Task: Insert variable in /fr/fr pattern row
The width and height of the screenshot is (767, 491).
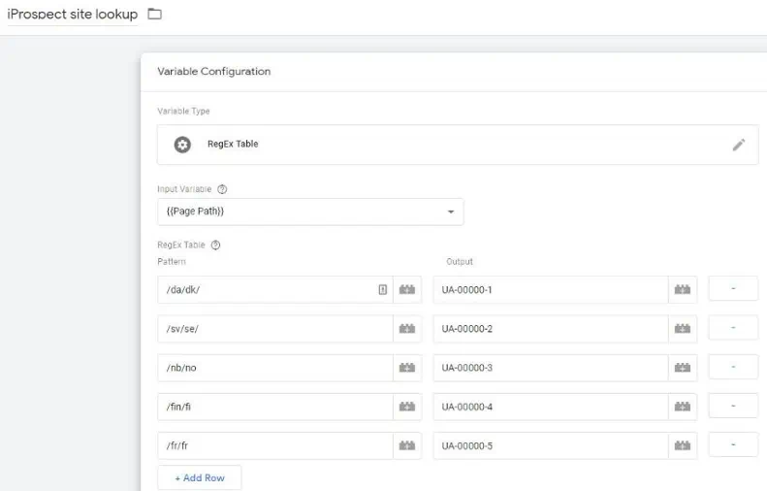Action: pyautogui.click(x=407, y=445)
